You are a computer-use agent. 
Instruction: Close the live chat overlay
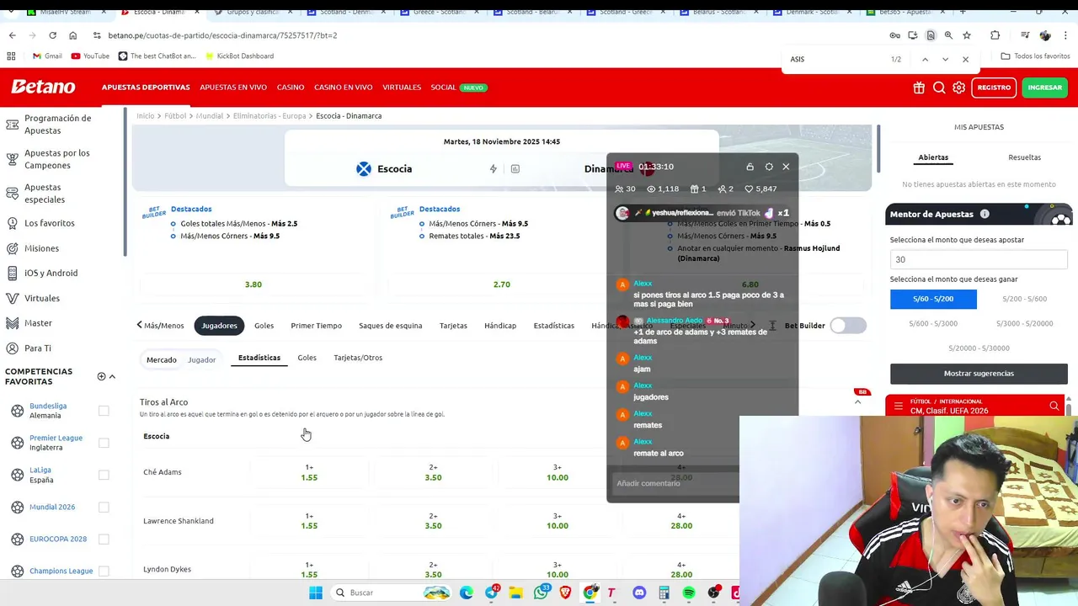point(786,167)
